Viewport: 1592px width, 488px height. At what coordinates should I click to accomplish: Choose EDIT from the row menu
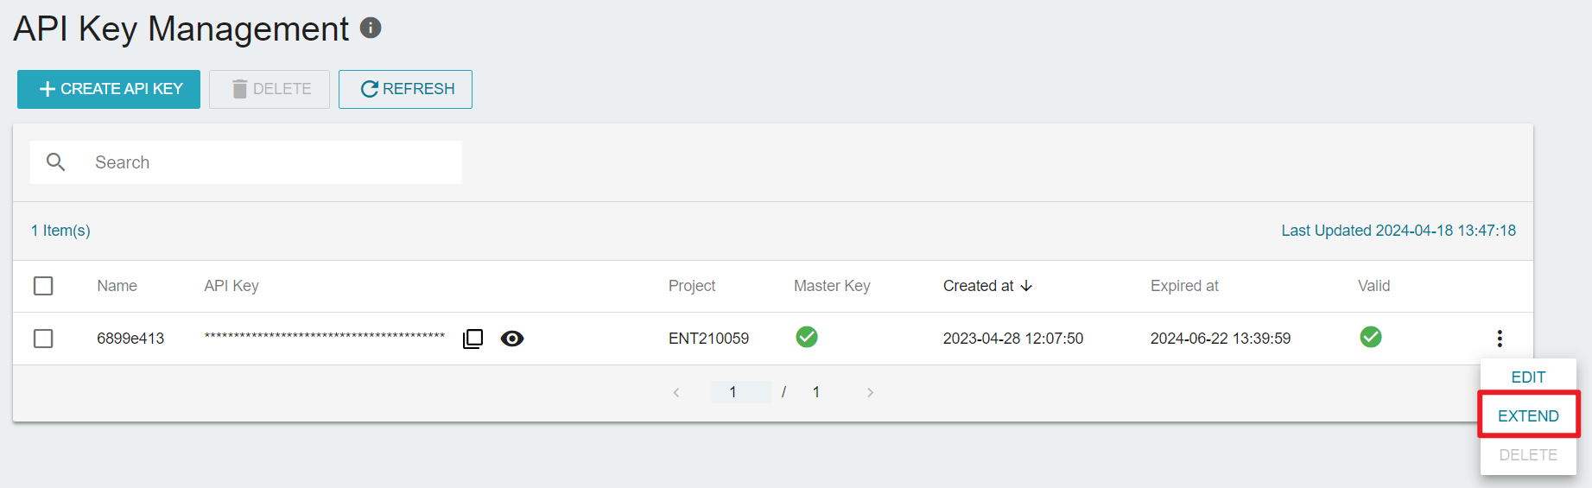[1528, 377]
